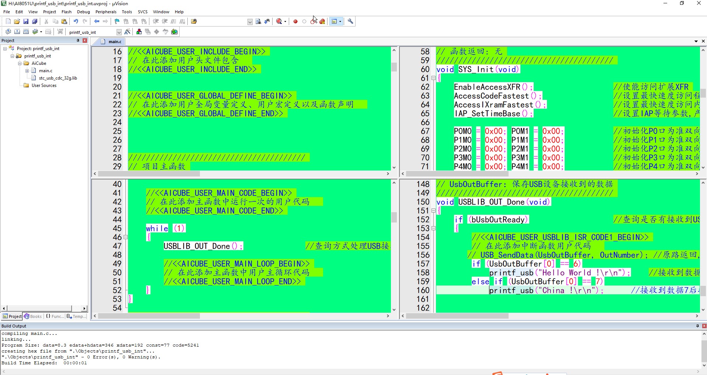The width and height of the screenshot is (707, 375).
Task: Insert a breakpoint with red dot icon
Action: pyautogui.click(x=295, y=21)
